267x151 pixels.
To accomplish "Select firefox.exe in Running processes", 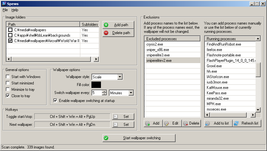I will (230, 50).
